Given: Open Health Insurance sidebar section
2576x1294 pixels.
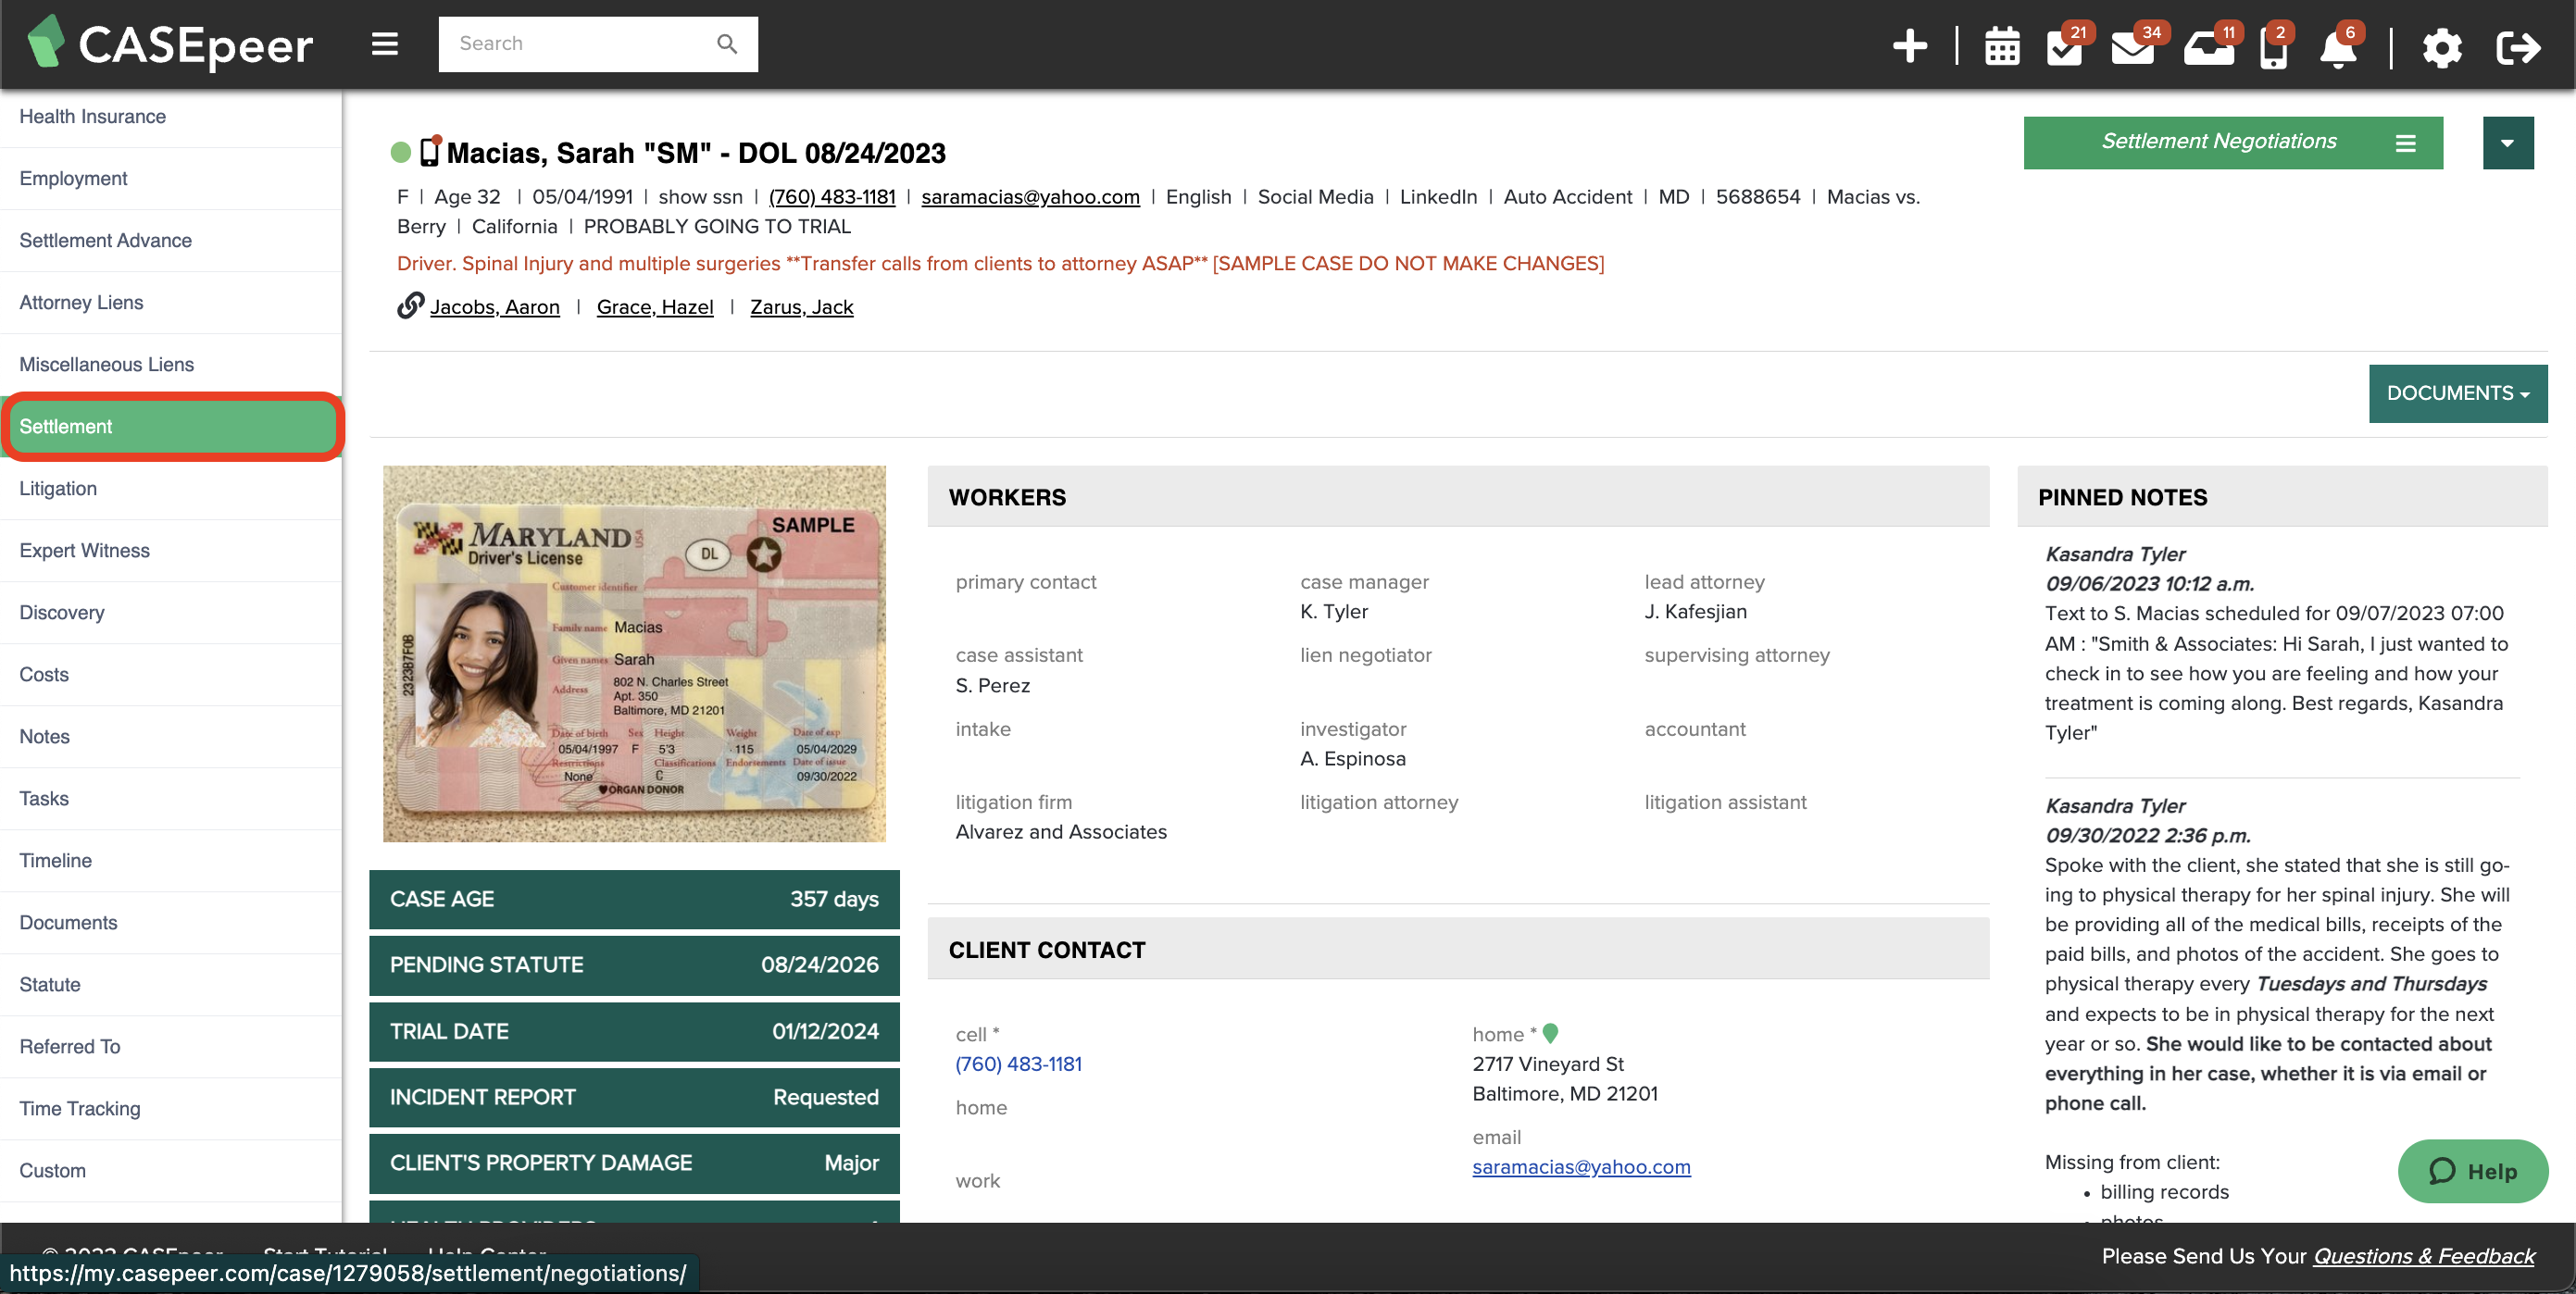Looking at the screenshot, I should point(171,117).
